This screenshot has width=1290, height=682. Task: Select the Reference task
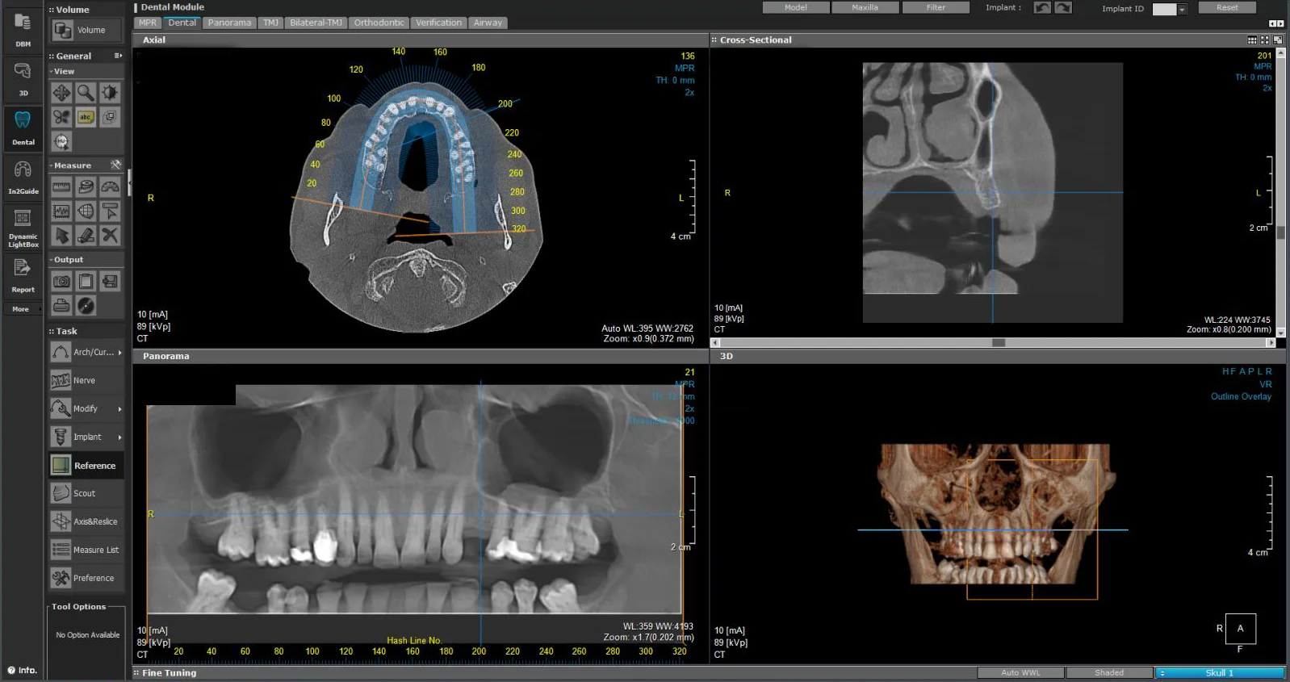[86, 466]
